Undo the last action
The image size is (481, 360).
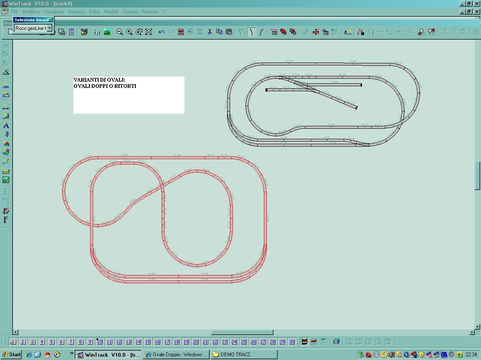tap(161, 32)
